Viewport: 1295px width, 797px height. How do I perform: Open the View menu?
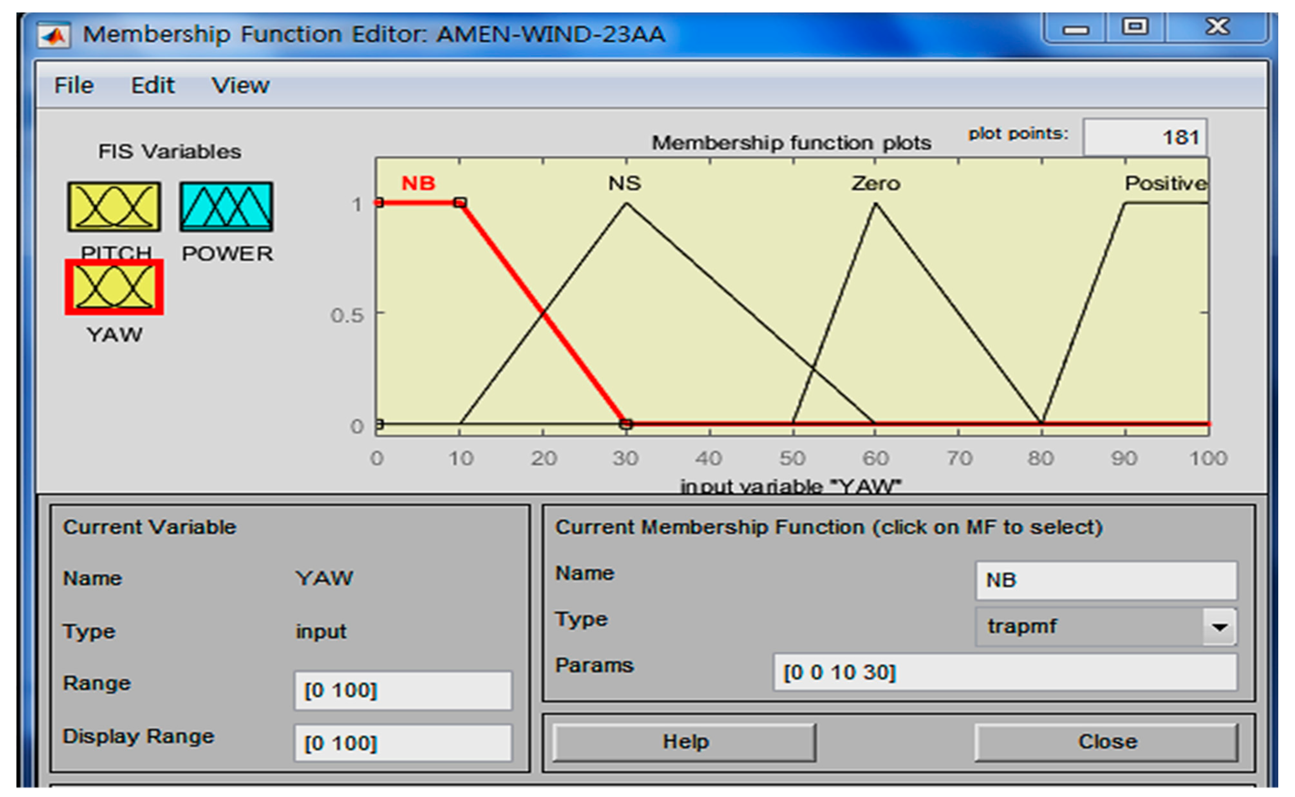pyautogui.click(x=240, y=86)
